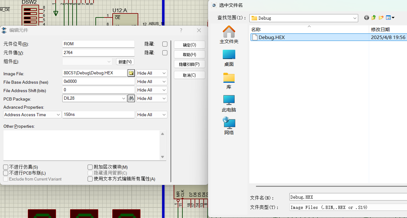The height and width of the screenshot is (218, 407).
Task: Click File Address Shift field
Action: tap(99, 90)
